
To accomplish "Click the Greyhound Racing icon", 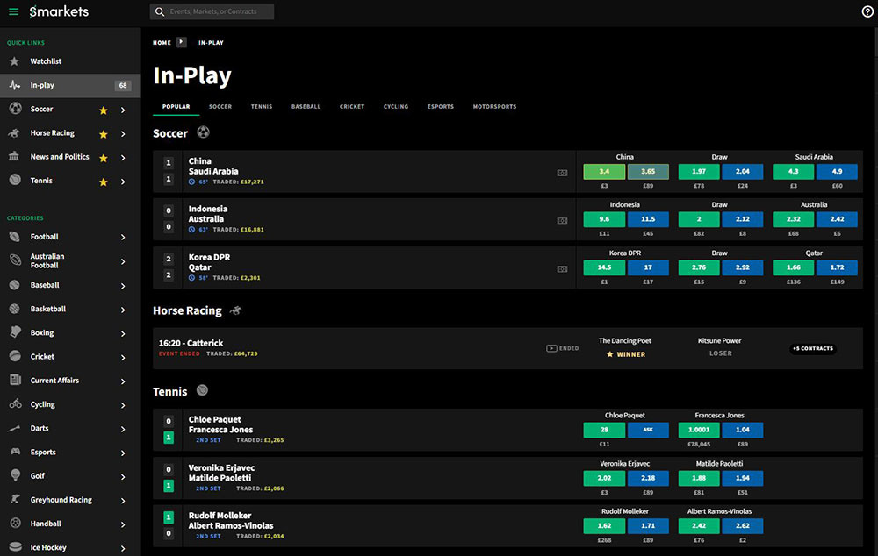I will coord(15,499).
